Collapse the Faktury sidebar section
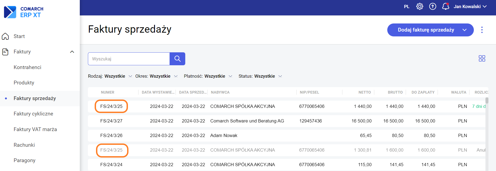Screen dimensions: 496x171 coord(72,52)
